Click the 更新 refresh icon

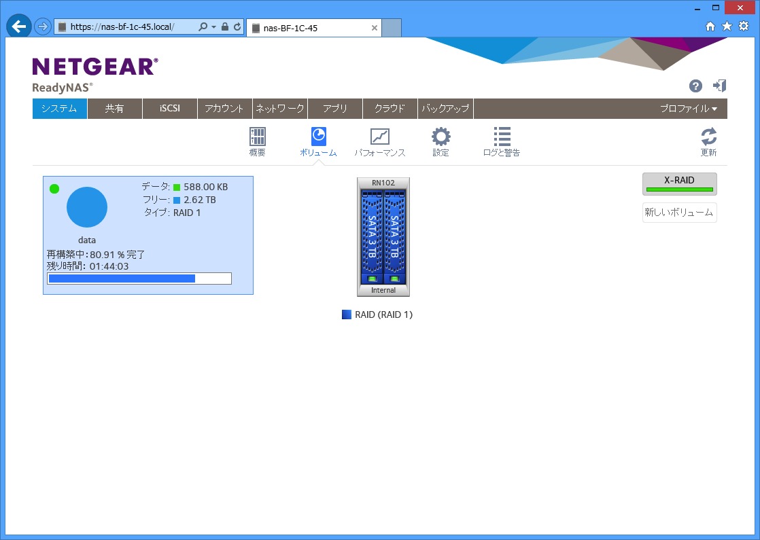coord(708,137)
